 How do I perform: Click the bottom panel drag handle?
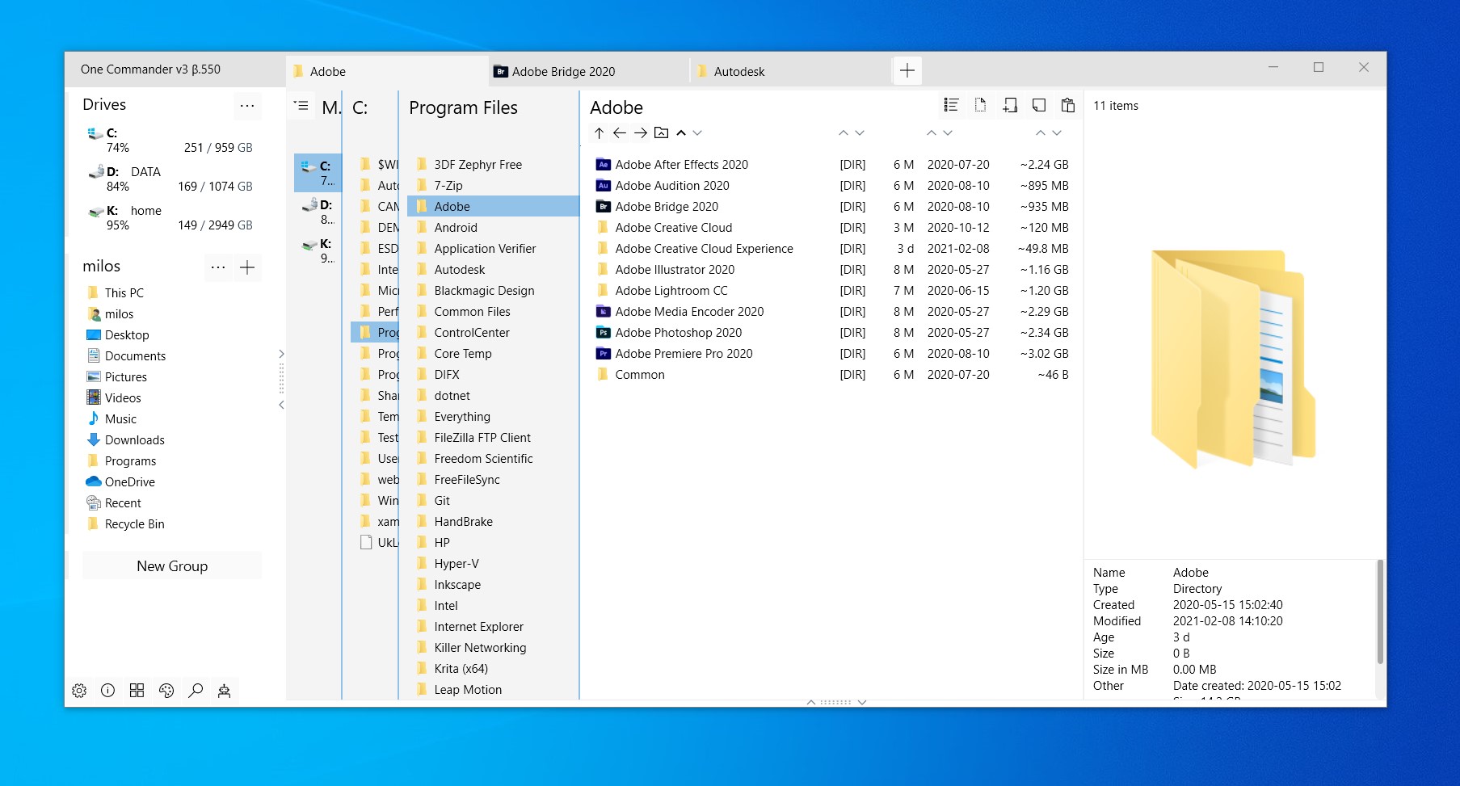click(x=835, y=702)
